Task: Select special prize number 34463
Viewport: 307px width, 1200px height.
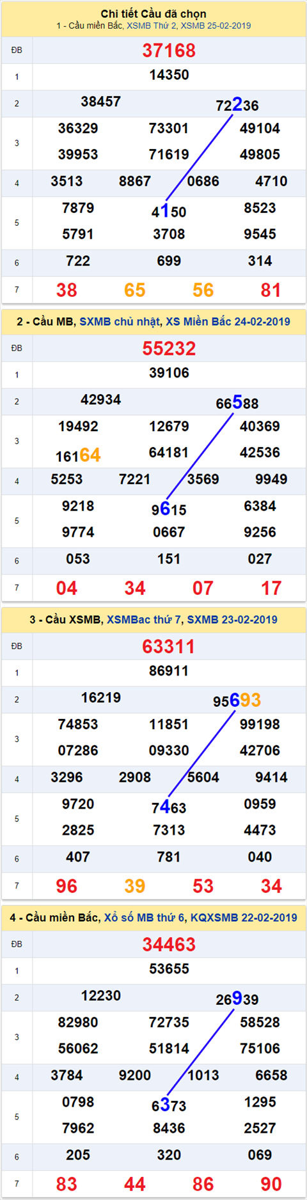Action: point(169,945)
